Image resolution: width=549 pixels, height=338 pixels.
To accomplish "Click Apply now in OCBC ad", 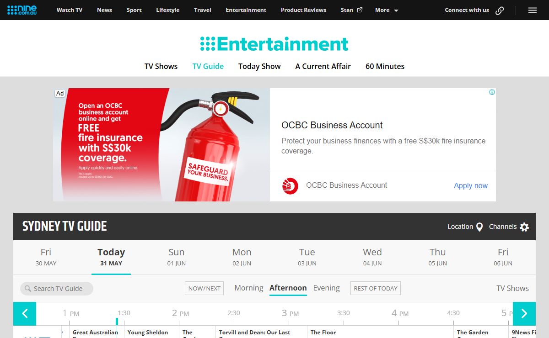I will click(x=470, y=185).
